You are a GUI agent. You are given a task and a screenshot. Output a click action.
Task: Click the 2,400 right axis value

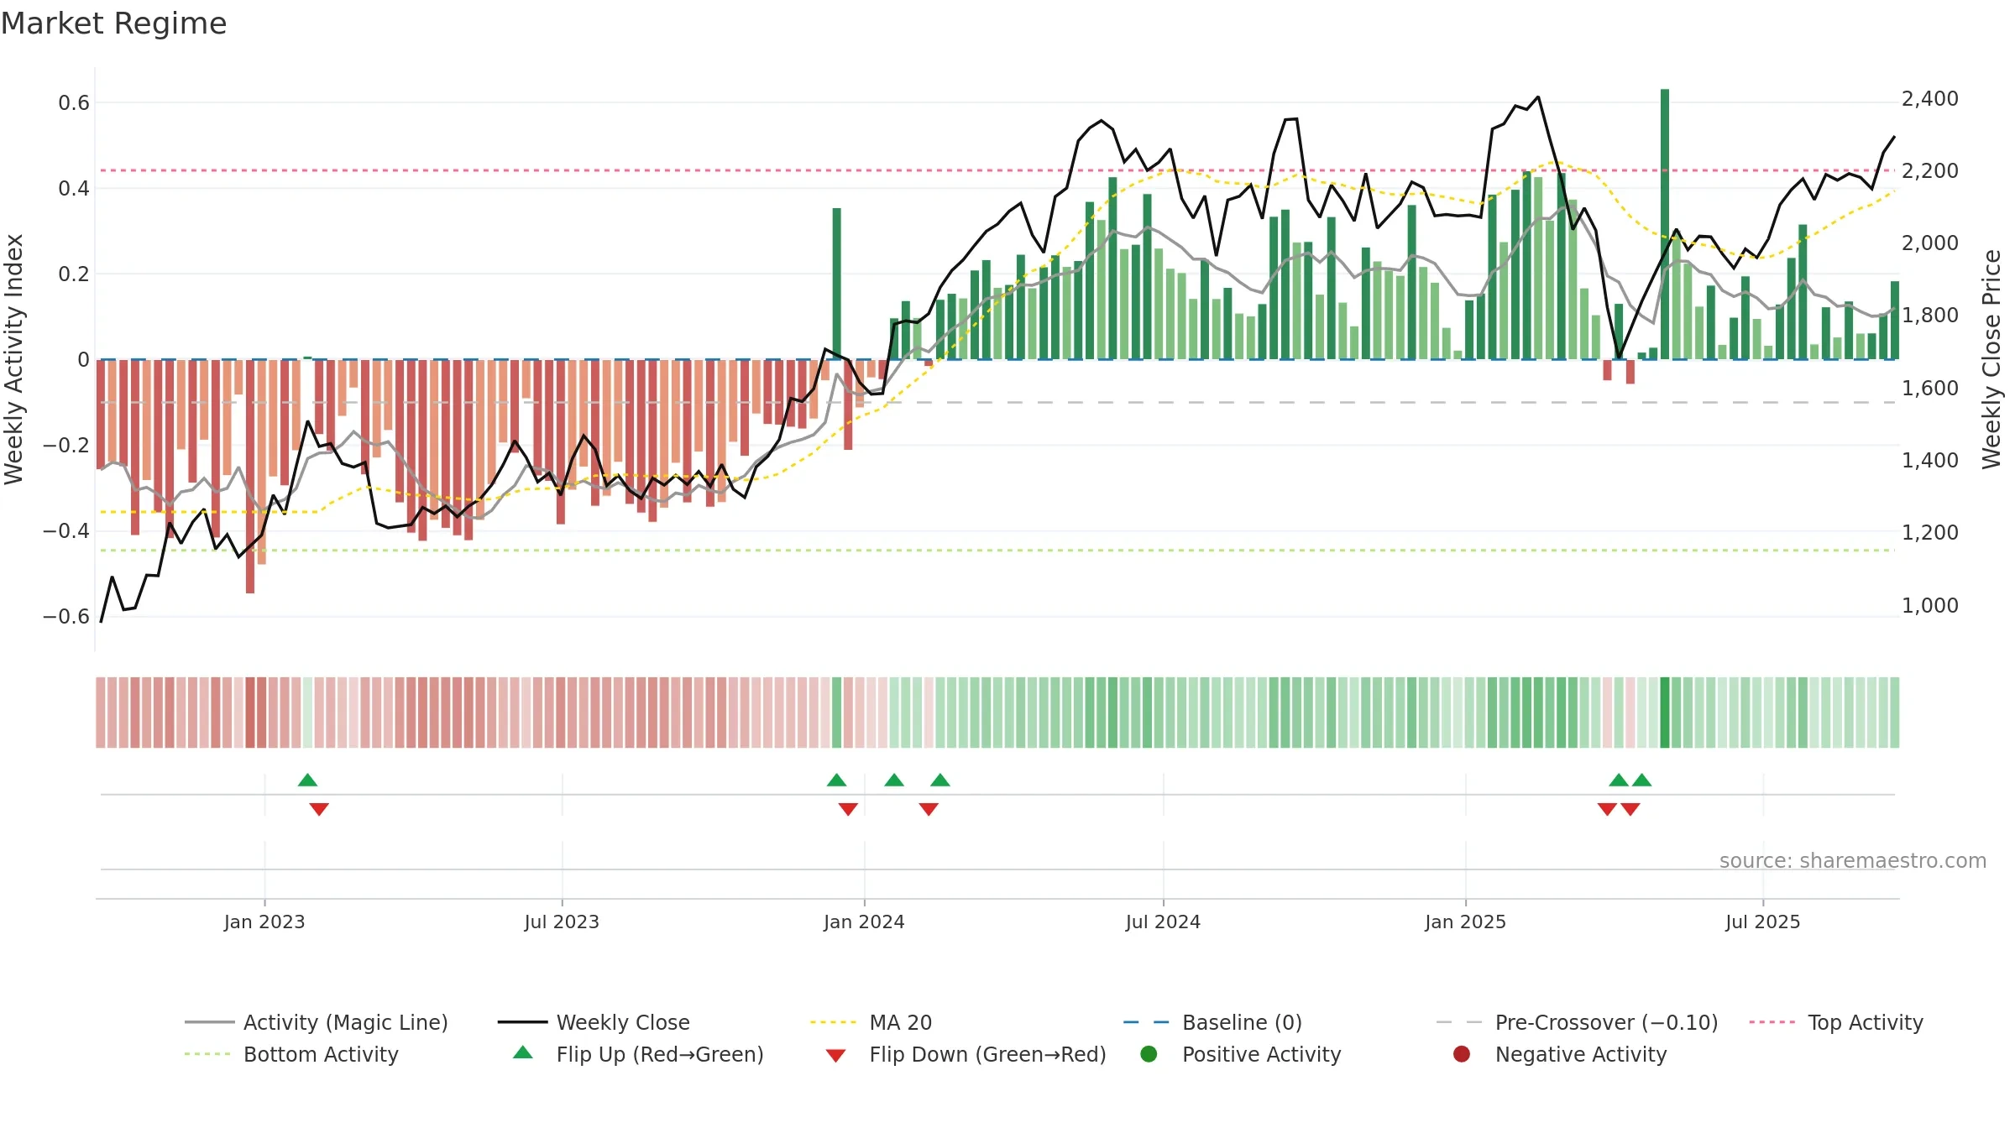[1930, 99]
